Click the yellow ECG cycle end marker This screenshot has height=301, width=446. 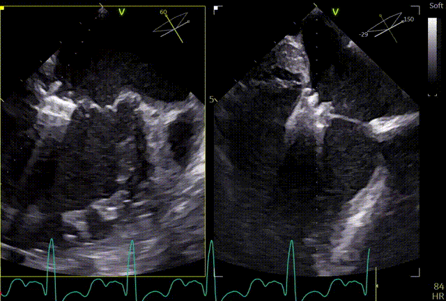[x=377, y=285]
